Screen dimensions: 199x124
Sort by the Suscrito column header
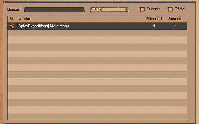[x=175, y=19]
